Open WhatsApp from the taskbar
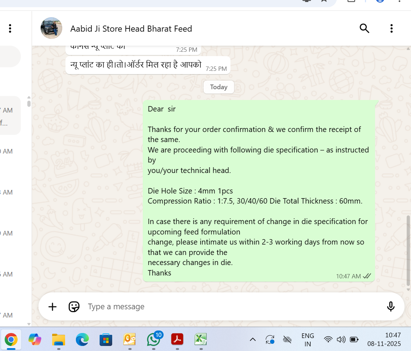Viewport: 411px width, 351px height. (x=154, y=339)
